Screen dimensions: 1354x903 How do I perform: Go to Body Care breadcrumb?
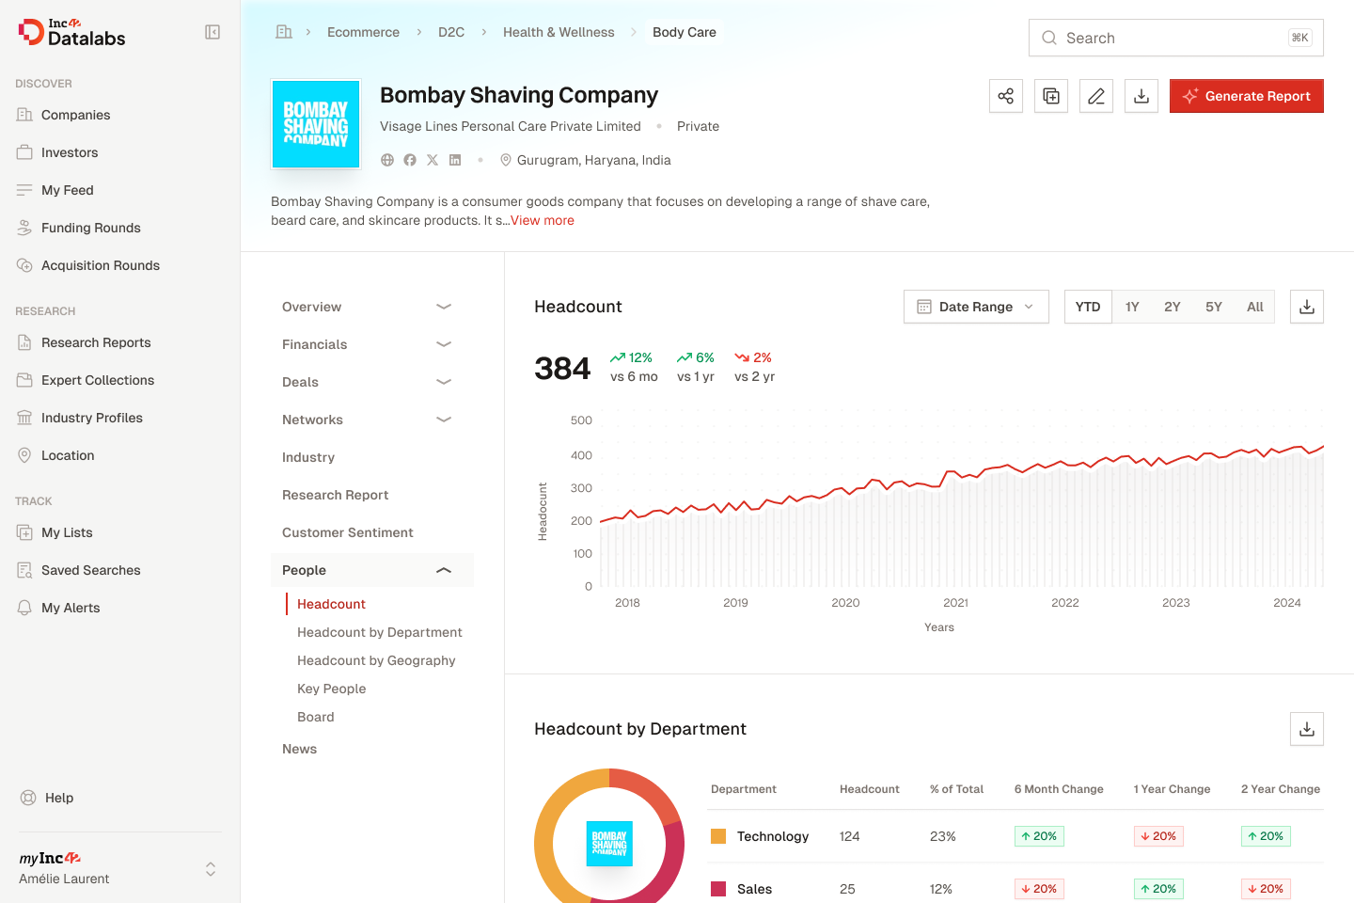click(685, 32)
